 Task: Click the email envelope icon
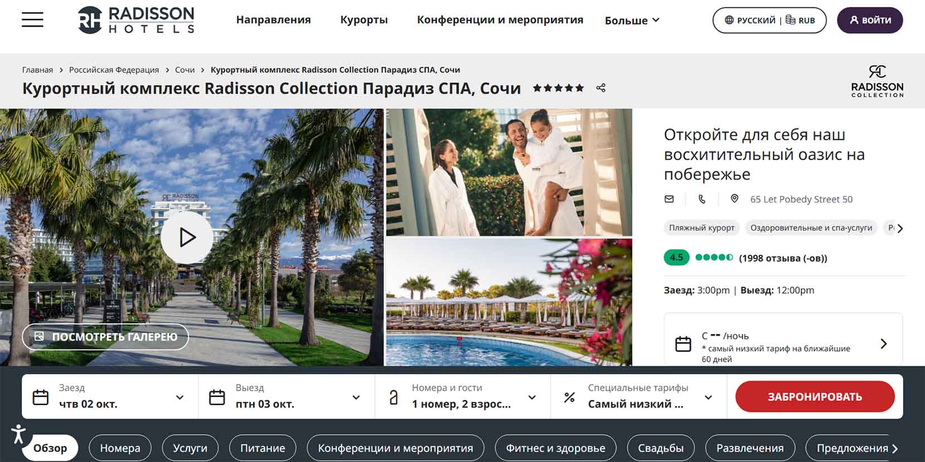click(x=669, y=199)
